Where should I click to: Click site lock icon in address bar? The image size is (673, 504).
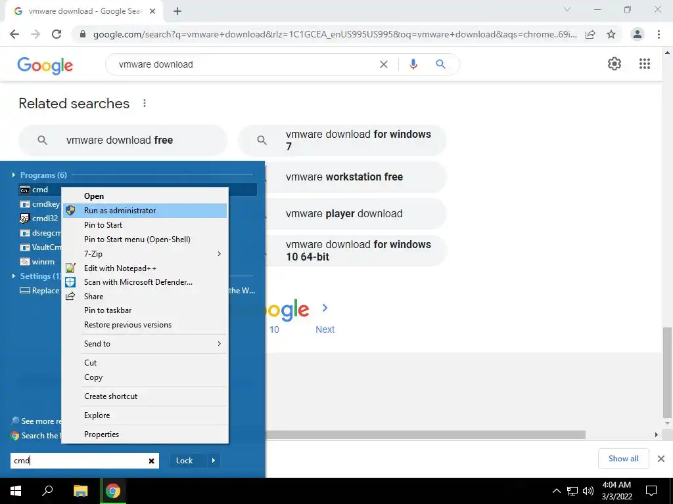tap(83, 34)
